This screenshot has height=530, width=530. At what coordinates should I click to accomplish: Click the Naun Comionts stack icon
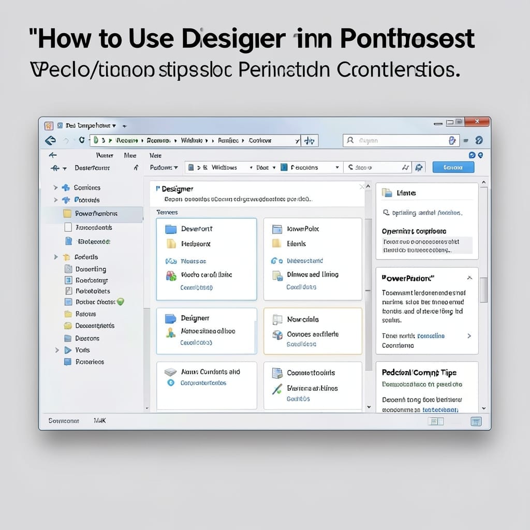[171, 372]
